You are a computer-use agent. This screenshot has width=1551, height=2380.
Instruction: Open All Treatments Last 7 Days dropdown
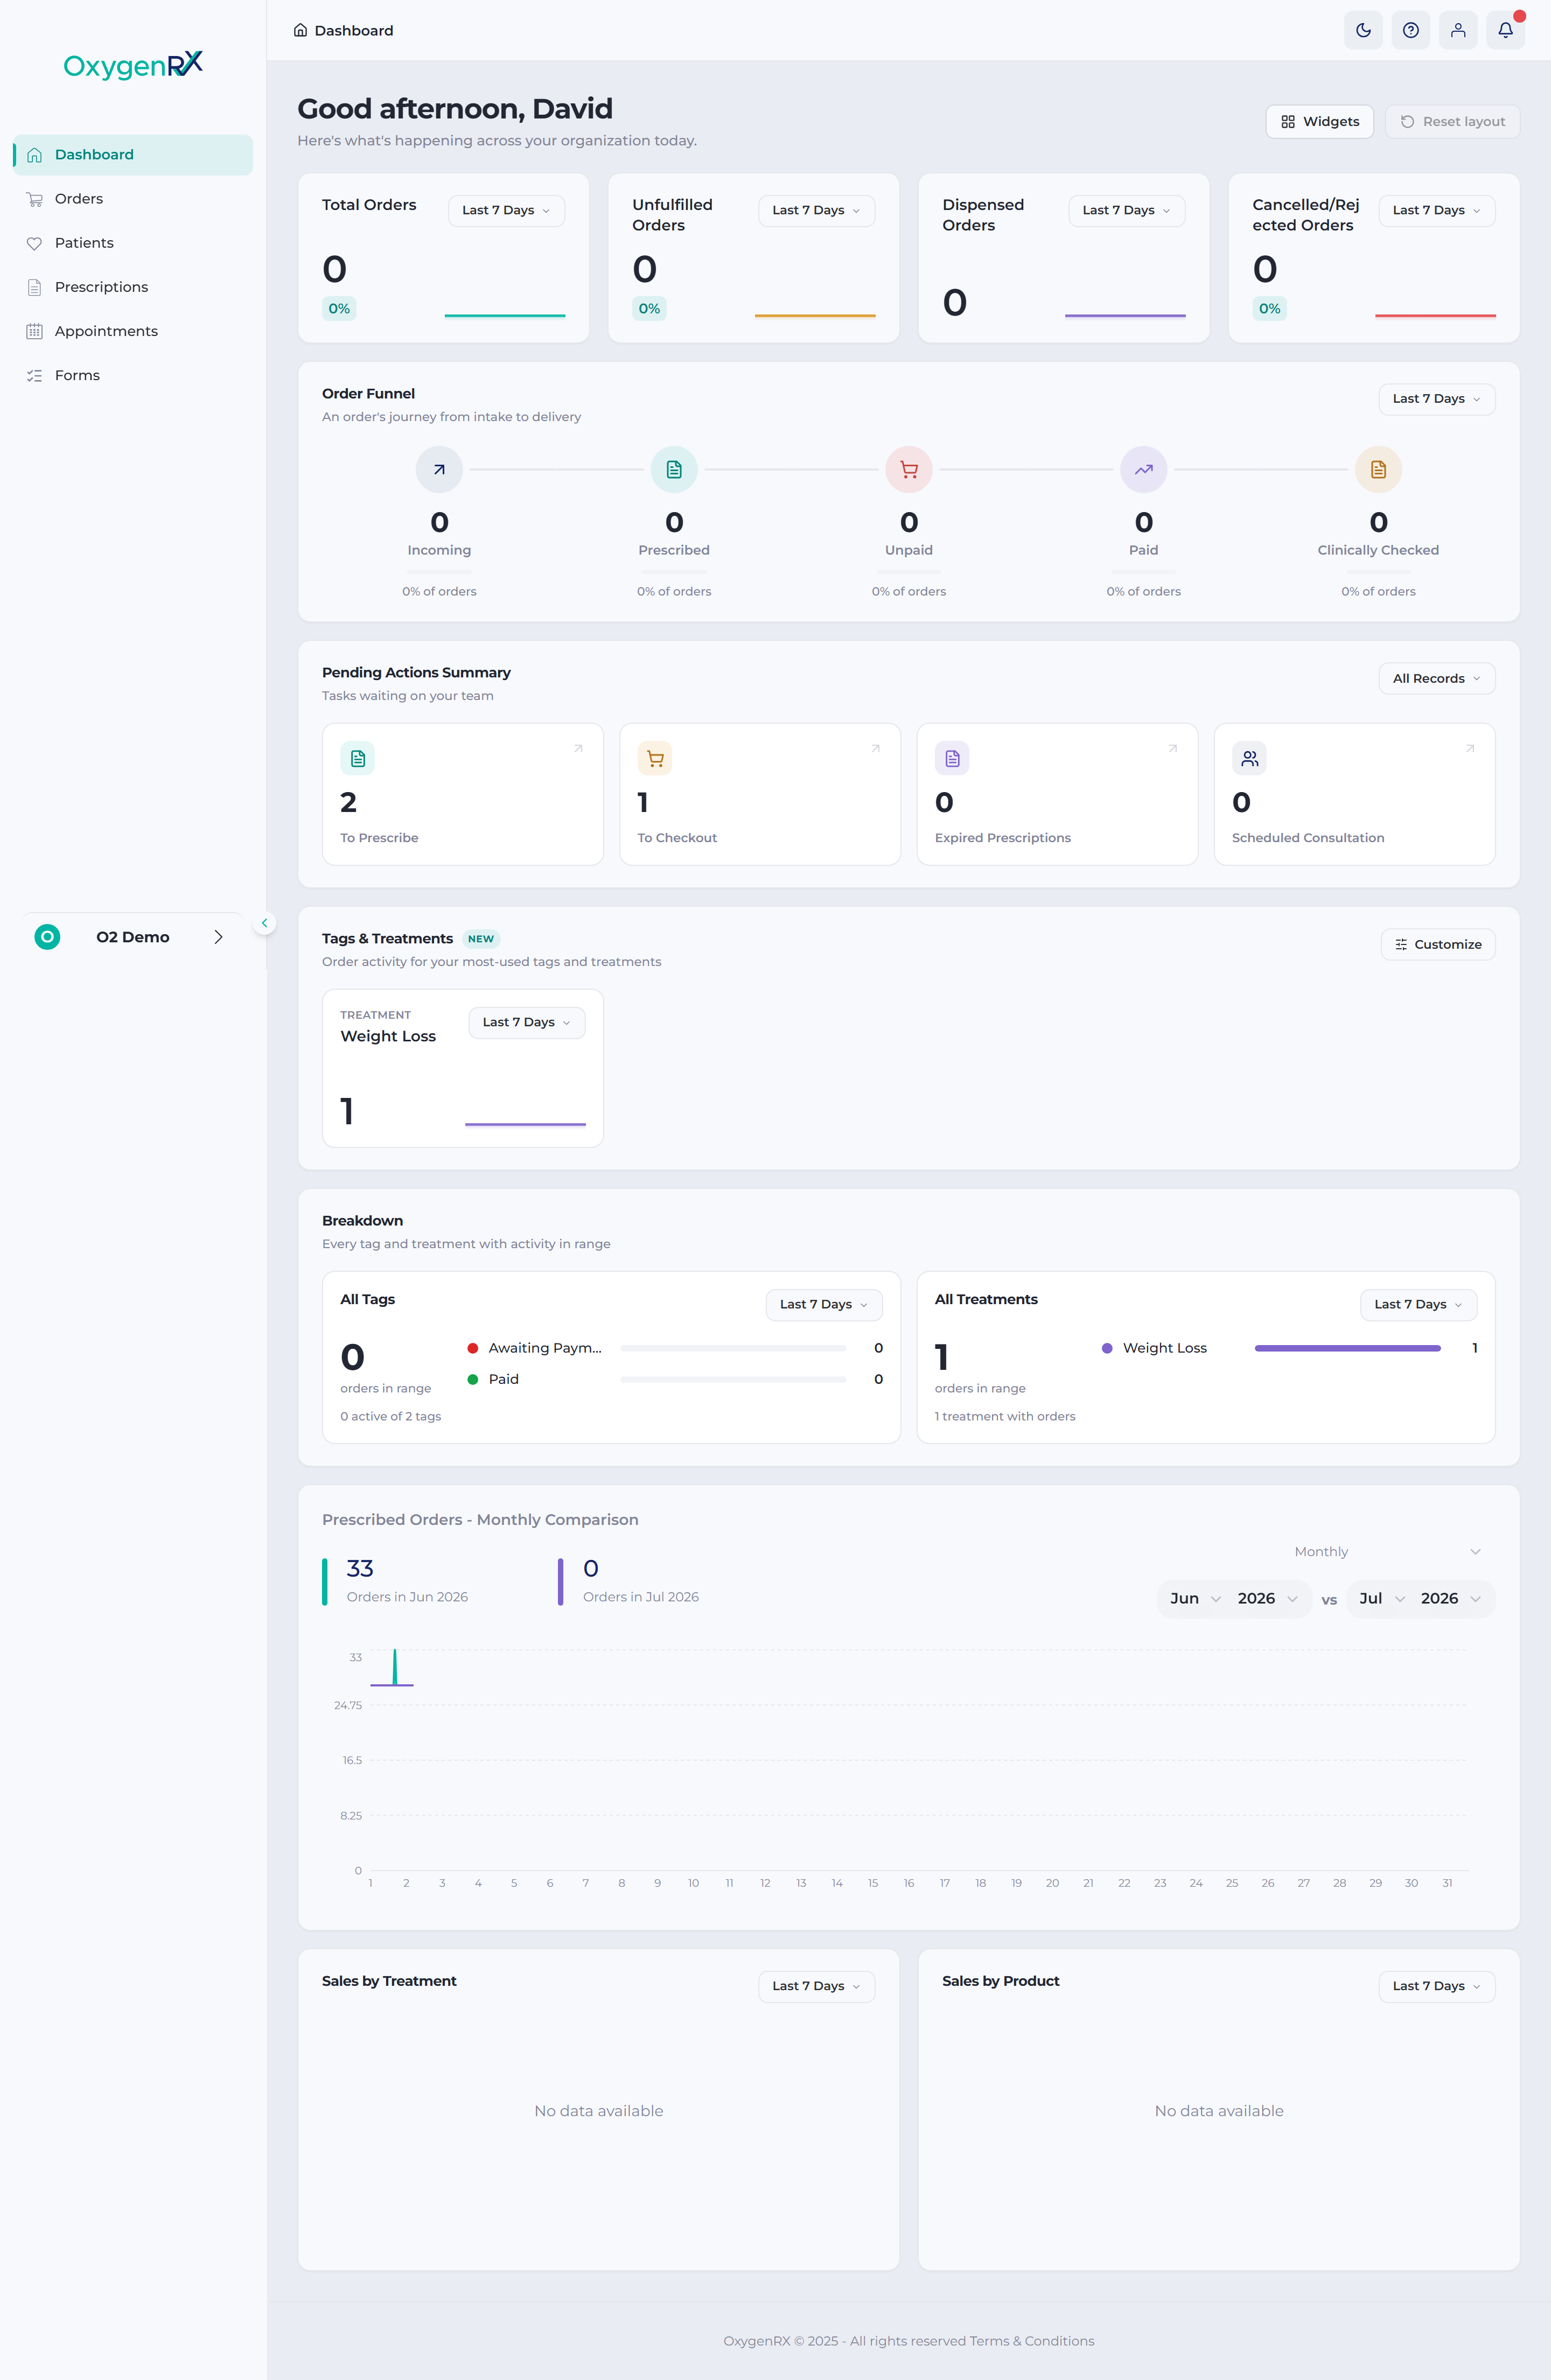1418,1304
